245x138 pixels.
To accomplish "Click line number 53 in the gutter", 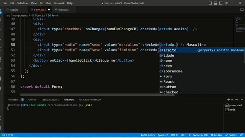I will (x=13, y=61).
